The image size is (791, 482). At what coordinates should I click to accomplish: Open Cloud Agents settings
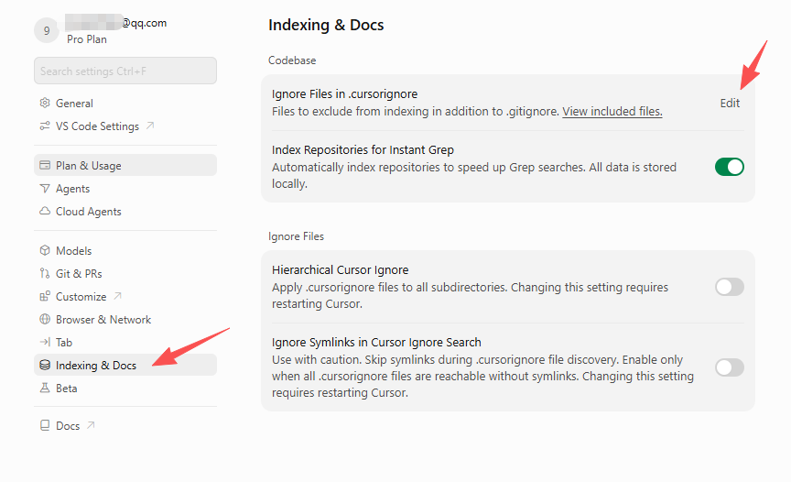point(125,211)
